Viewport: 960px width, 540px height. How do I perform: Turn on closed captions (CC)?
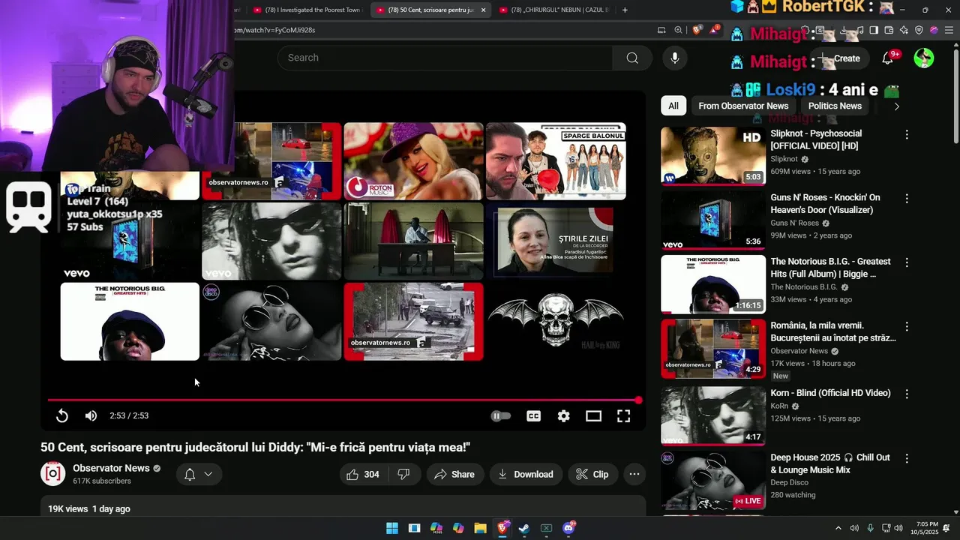(533, 415)
